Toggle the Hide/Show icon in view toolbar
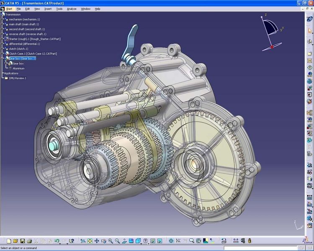 (x=153, y=241)
